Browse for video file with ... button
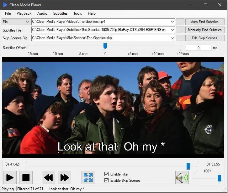The width and height of the screenshot is (228, 193). tap(180, 22)
